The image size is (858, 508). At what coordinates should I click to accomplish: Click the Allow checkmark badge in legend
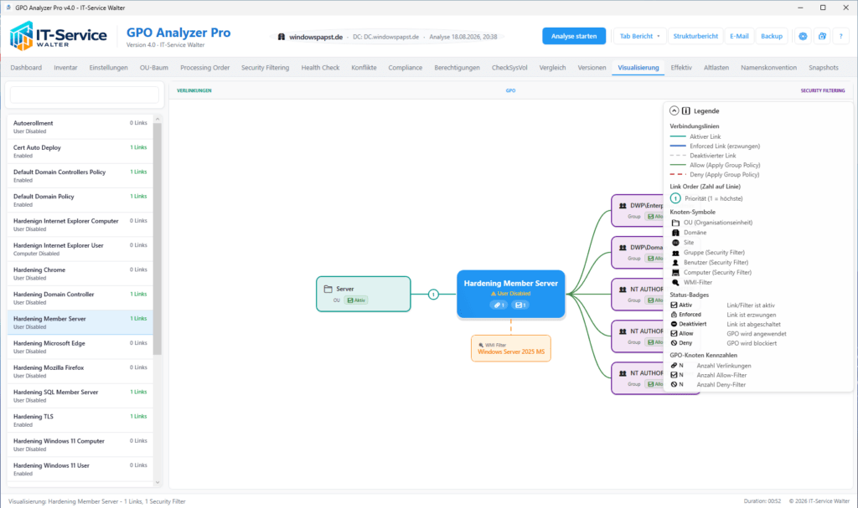click(675, 334)
